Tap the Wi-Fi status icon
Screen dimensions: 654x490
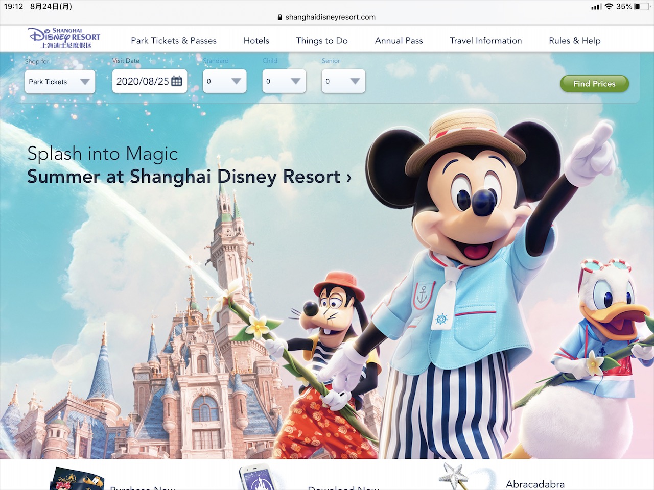(x=609, y=7)
